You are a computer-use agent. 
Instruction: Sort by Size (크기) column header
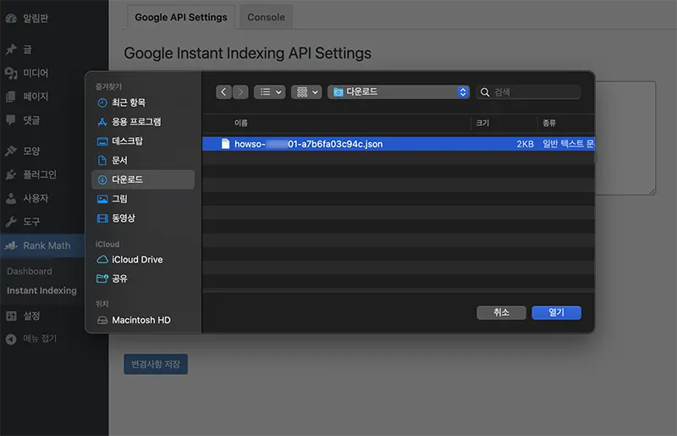[482, 123]
